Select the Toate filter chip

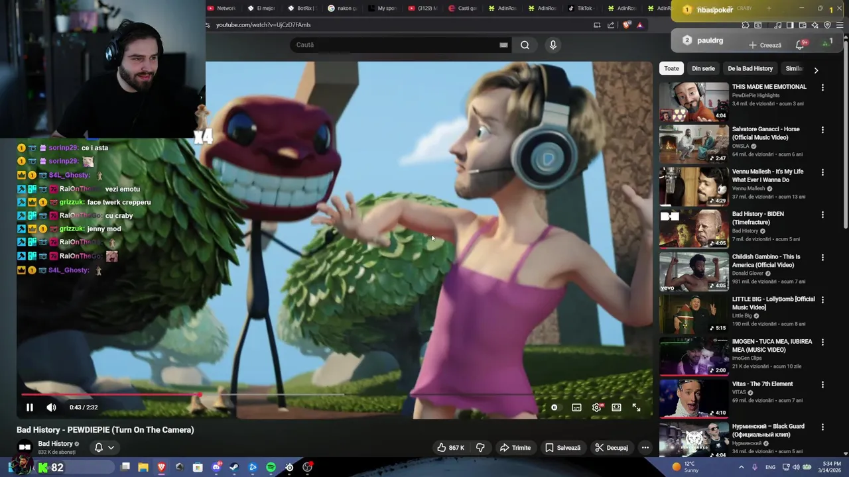(x=672, y=68)
